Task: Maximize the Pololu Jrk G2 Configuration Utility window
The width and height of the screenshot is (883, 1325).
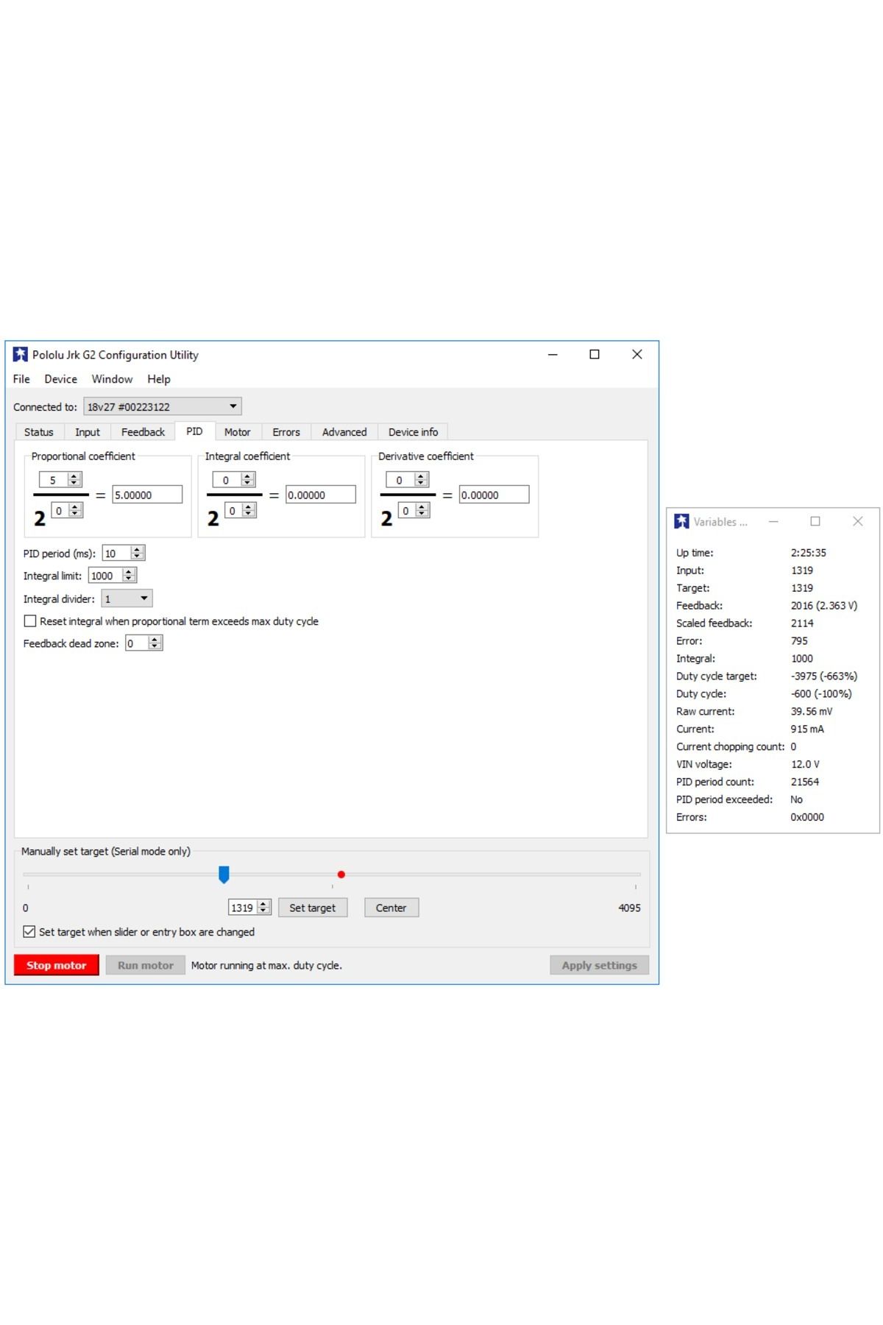Action: [595, 354]
